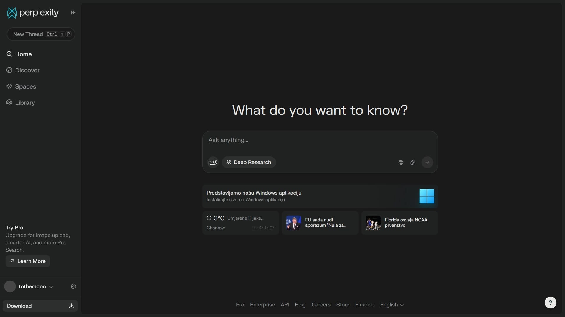Viewport: 565px width, 317px height.
Task: Enable Deep Research mode
Action: tap(249, 162)
